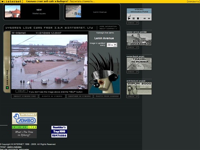Image resolution: width=200 pixels, height=150 pixels.
Task: Click the rewind button in player
Action: coord(144,18)
